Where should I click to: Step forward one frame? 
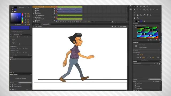[64, 22]
